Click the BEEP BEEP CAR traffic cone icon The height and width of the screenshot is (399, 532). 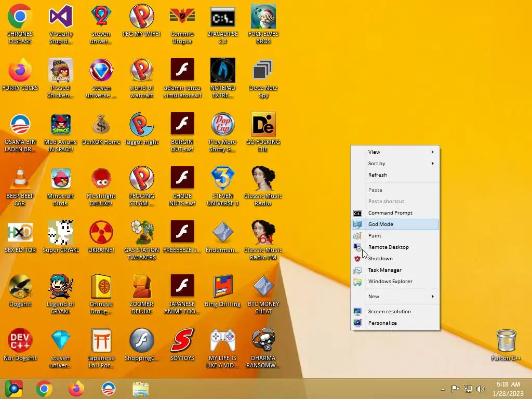pyautogui.click(x=20, y=187)
